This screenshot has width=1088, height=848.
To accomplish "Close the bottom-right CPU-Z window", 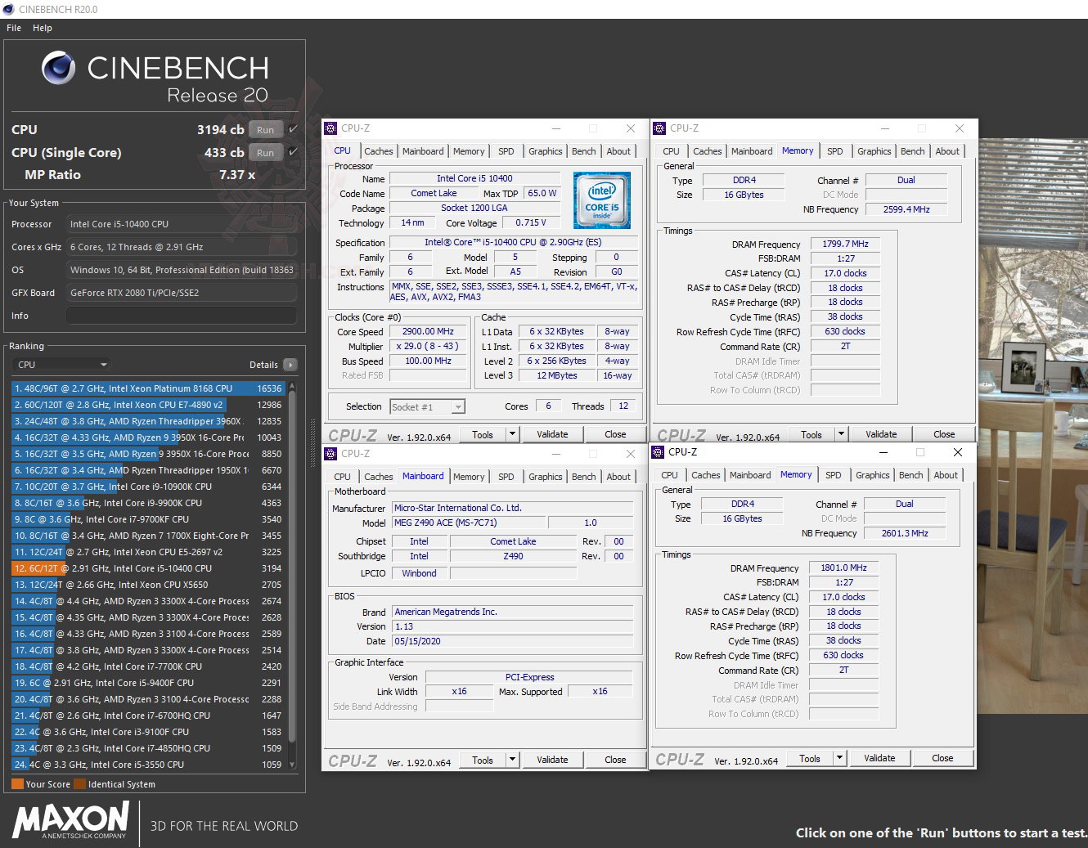I will (958, 452).
